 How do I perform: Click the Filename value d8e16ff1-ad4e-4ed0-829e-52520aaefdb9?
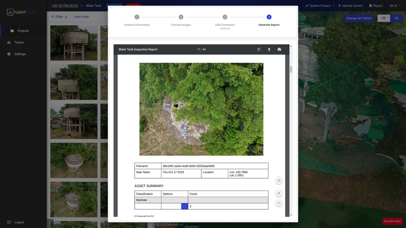click(188, 166)
